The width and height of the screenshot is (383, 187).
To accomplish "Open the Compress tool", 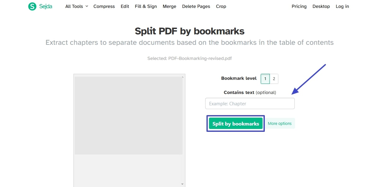I will [104, 6].
